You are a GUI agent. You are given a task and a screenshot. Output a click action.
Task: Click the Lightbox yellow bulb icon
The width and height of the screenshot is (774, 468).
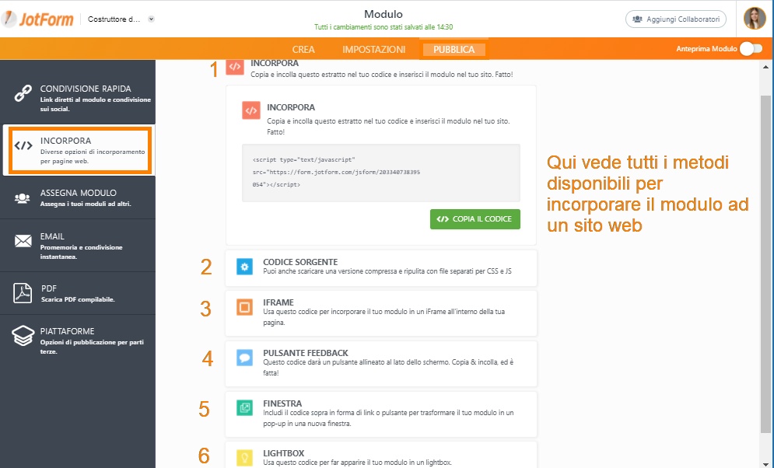(245, 457)
